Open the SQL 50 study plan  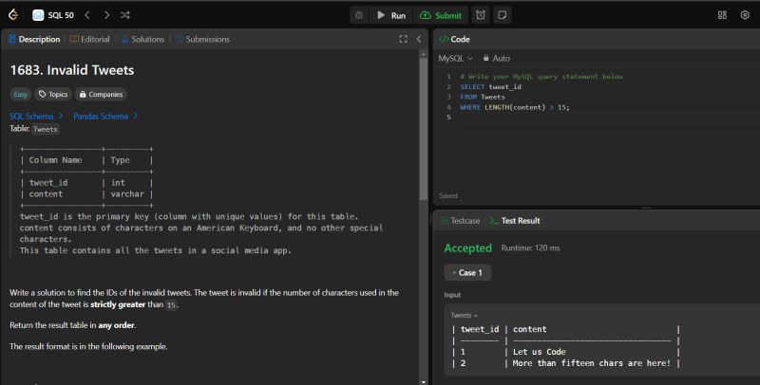[53, 15]
